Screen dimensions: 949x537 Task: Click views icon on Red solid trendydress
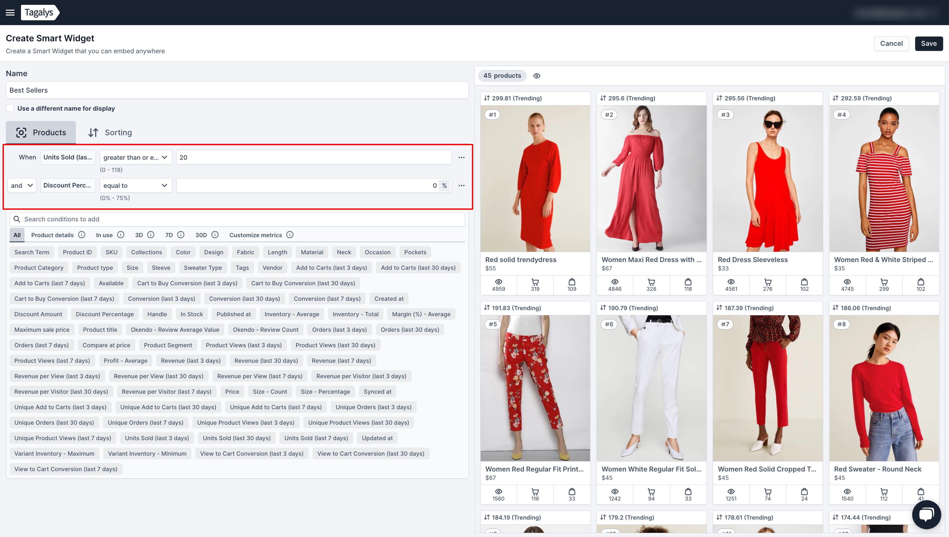(x=498, y=282)
